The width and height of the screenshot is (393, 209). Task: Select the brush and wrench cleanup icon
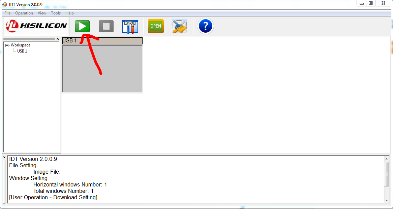point(179,26)
